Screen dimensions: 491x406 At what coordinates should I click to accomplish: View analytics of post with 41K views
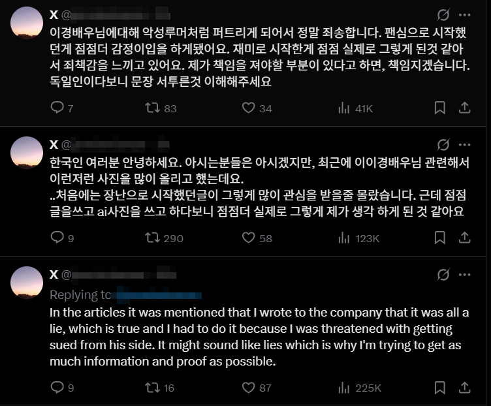pyautogui.click(x=344, y=108)
